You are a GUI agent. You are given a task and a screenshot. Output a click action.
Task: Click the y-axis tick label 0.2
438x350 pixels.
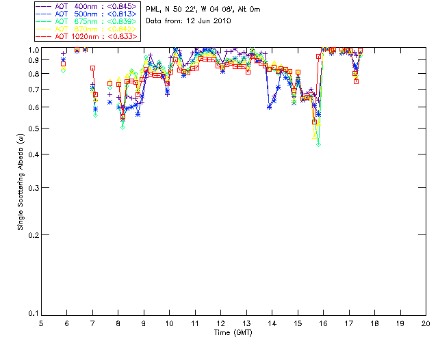coord(31,235)
